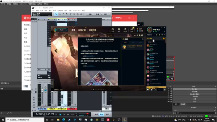
Task: Click the add friend icon in League client
Action: tap(157, 35)
